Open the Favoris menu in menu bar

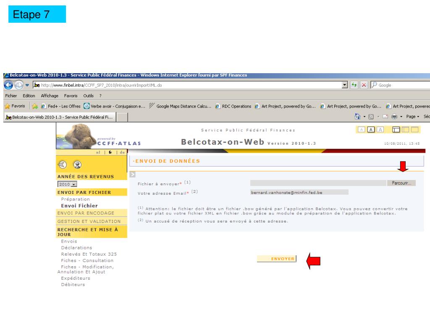point(71,95)
